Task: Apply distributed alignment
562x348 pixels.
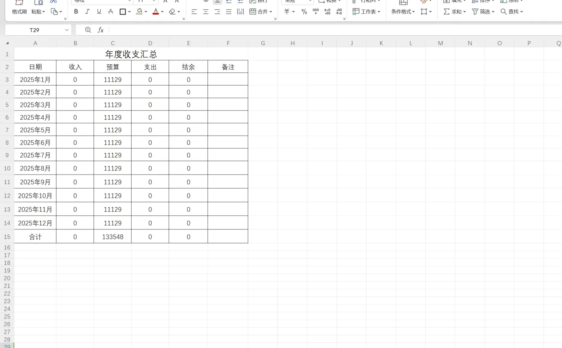Action: [x=240, y=12]
